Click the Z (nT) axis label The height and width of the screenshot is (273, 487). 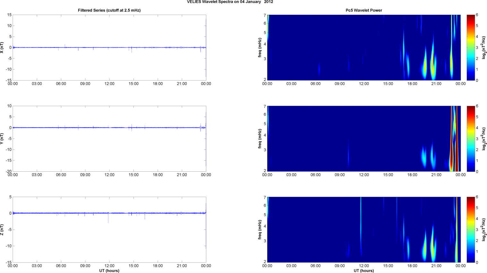point(2,230)
